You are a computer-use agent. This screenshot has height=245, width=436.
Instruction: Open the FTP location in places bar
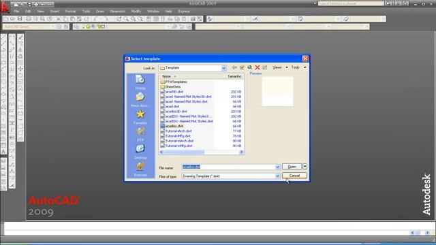click(140, 134)
